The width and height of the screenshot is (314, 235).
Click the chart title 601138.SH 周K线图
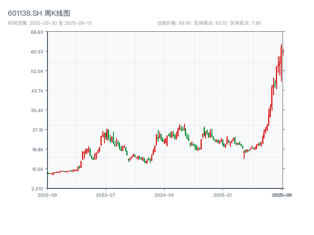click(x=39, y=13)
